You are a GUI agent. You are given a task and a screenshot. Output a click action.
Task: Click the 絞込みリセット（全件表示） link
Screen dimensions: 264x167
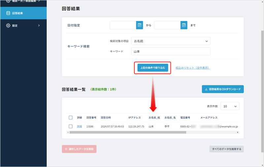193,68
